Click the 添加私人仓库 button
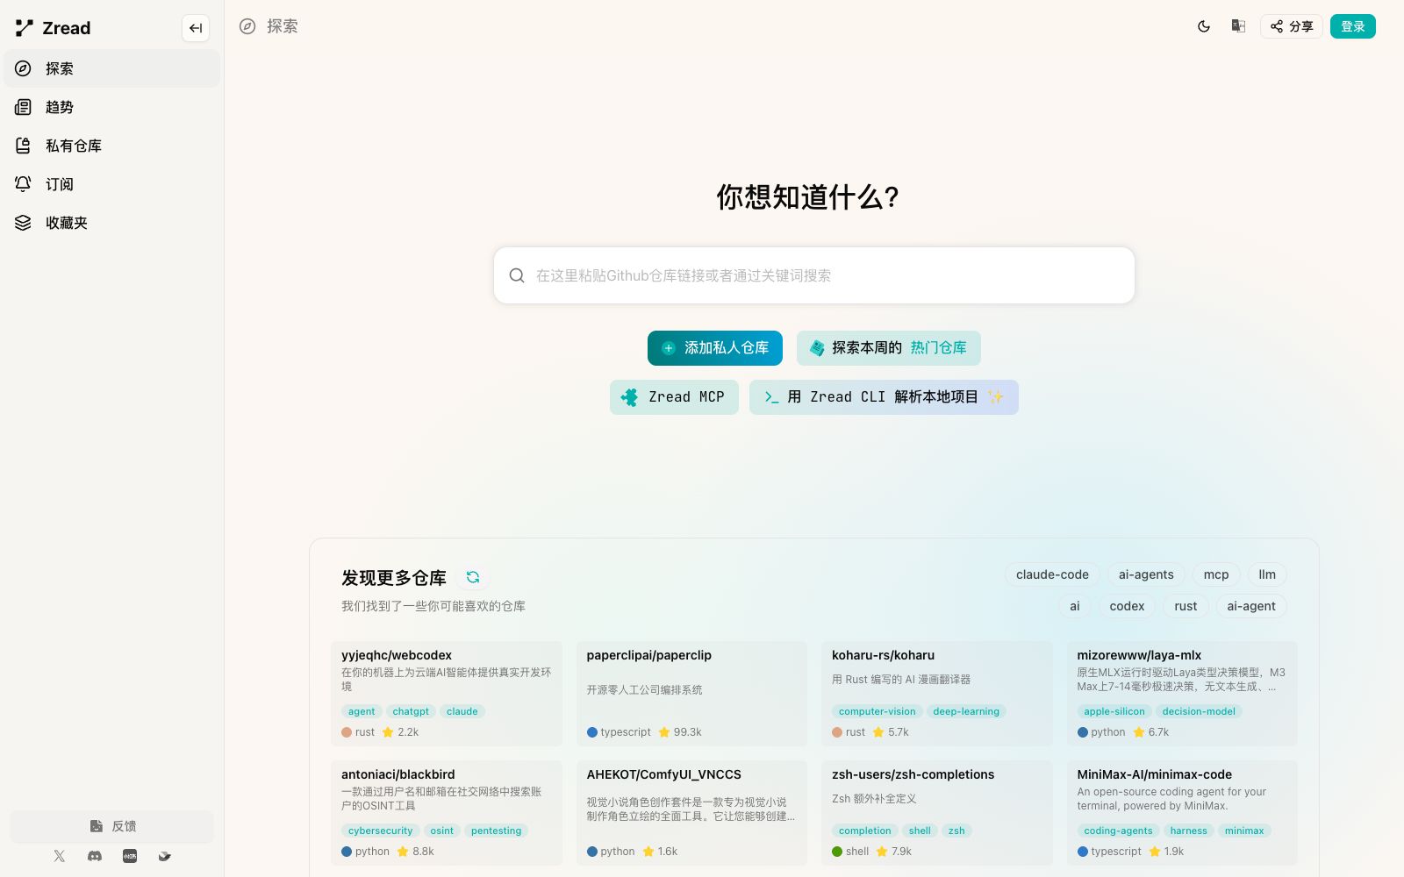This screenshot has height=877, width=1404. pos(715,348)
